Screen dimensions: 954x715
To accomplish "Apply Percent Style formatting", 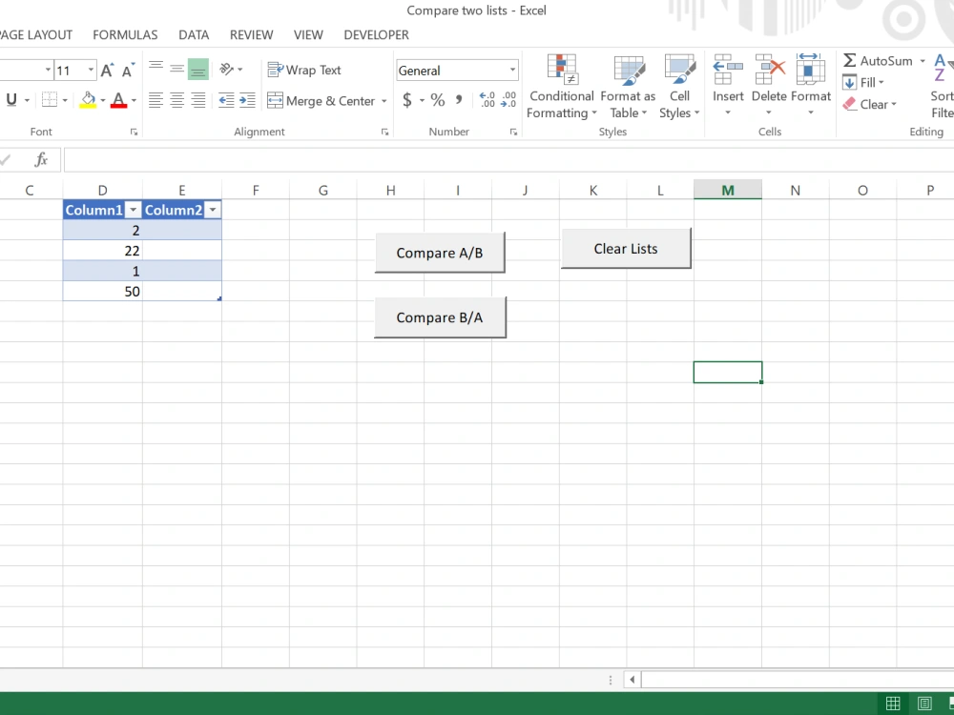I will pos(435,99).
